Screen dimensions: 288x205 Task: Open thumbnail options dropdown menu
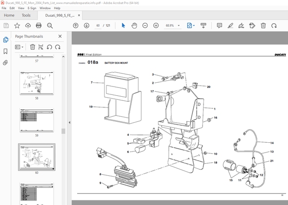(x=20, y=47)
